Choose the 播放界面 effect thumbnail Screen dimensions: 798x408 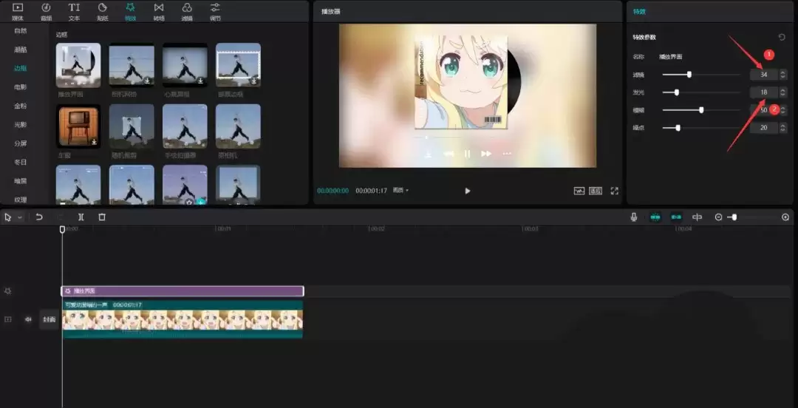[x=78, y=65]
